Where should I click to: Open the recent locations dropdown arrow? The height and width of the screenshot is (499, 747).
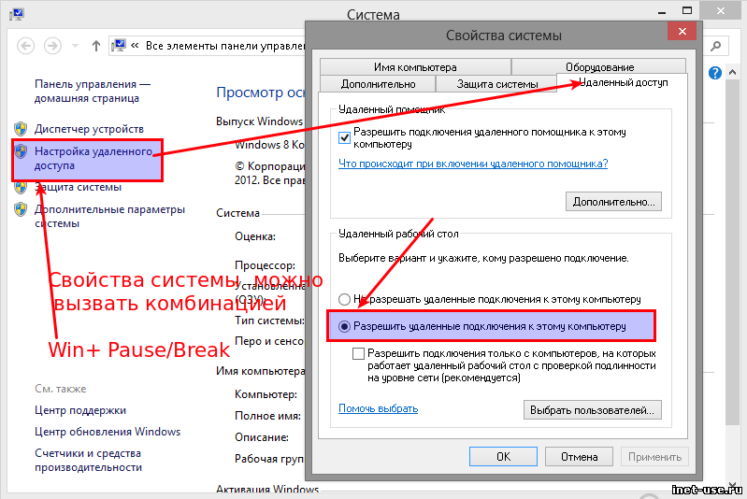point(75,46)
